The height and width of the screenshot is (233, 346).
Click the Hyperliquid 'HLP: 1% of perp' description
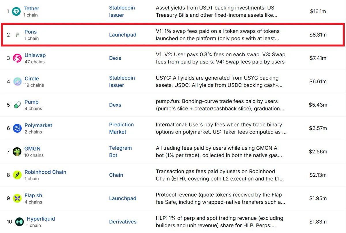click(219, 222)
